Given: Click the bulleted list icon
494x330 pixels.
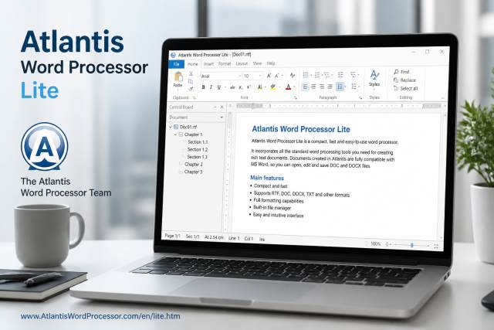Looking at the screenshot, I should [306, 75].
